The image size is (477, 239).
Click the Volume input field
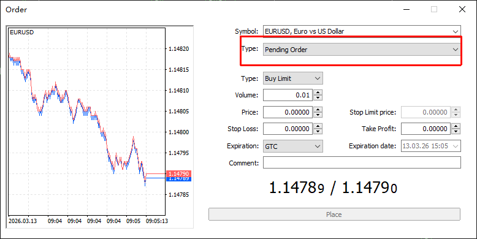click(x=288, y=95)
